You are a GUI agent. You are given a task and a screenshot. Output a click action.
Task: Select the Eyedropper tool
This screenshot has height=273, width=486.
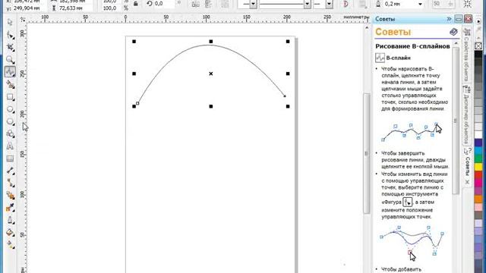(x=10, y=208)
